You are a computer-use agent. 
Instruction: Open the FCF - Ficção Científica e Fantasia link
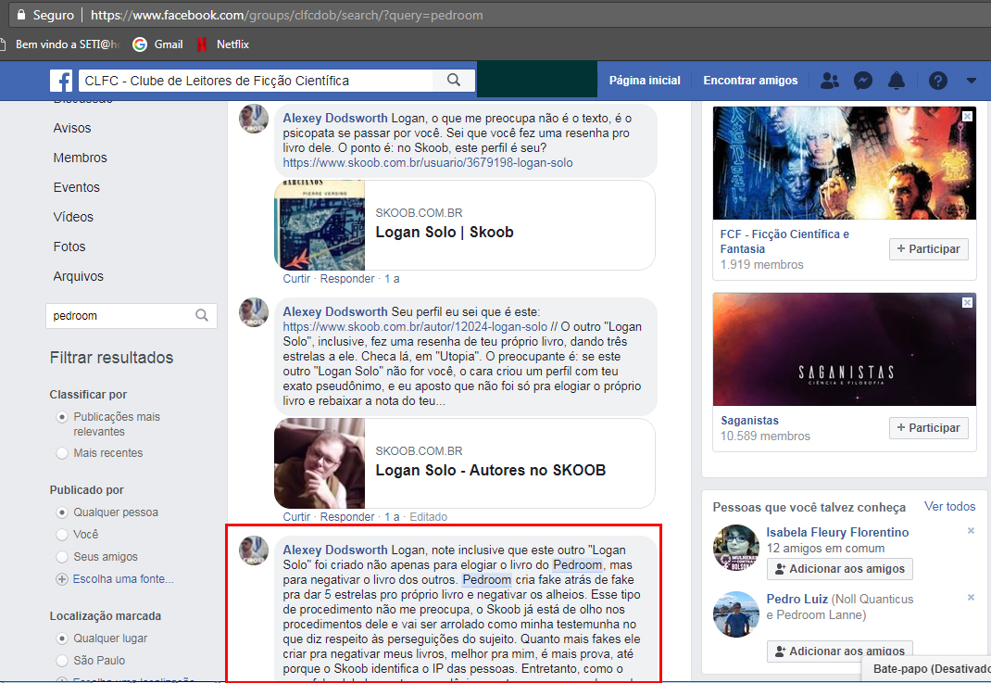coord(784,242)
